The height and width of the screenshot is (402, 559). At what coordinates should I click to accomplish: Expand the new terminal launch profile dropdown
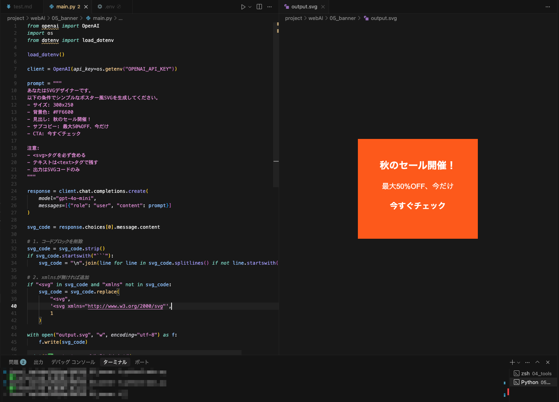tap(519, 362)
